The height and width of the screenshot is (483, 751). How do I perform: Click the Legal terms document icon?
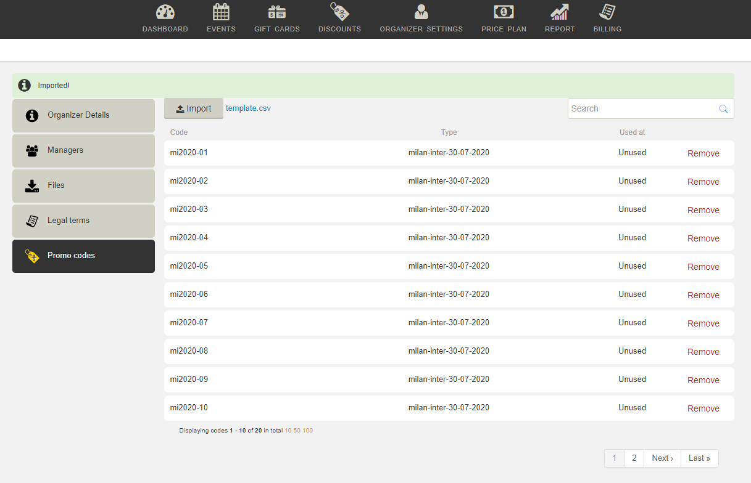pyautogui.click(x=32, y=221)
